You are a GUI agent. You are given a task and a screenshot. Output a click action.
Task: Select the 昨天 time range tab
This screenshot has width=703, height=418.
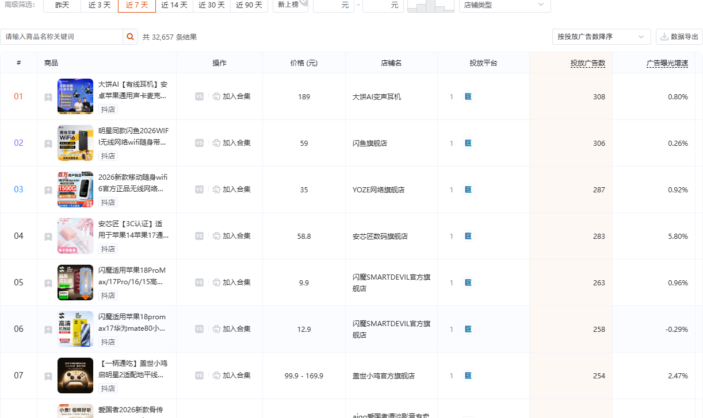62,5
